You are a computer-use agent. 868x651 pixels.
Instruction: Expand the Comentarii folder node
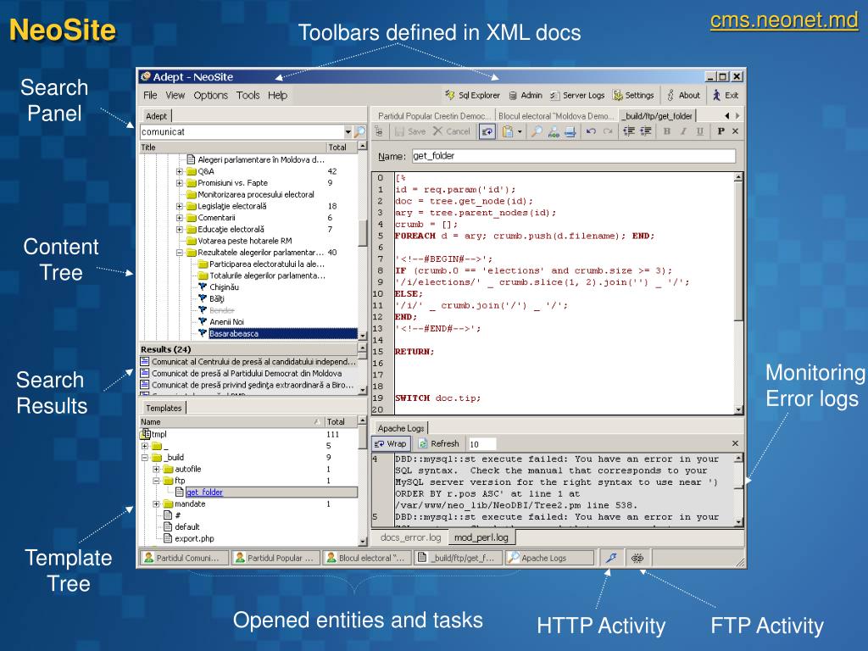point(180,218)
